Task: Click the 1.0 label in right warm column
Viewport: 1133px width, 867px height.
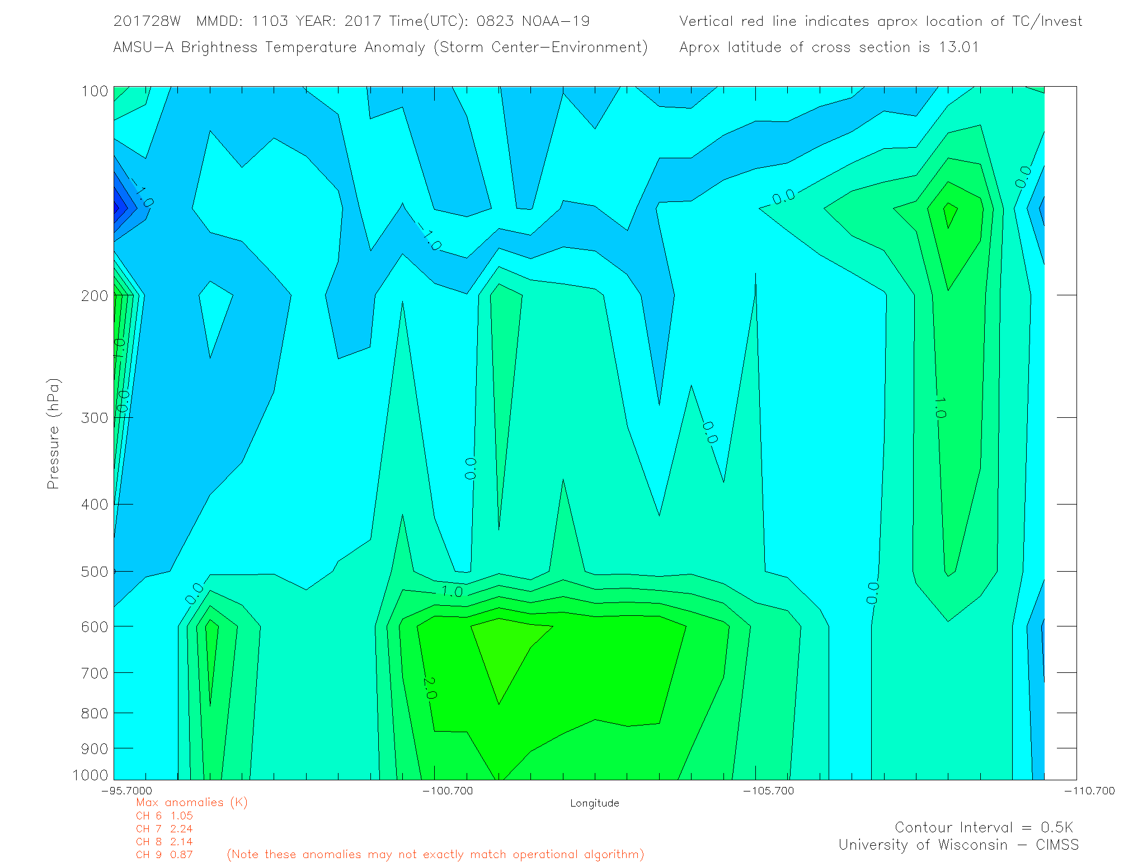Action: coord(940,407)
